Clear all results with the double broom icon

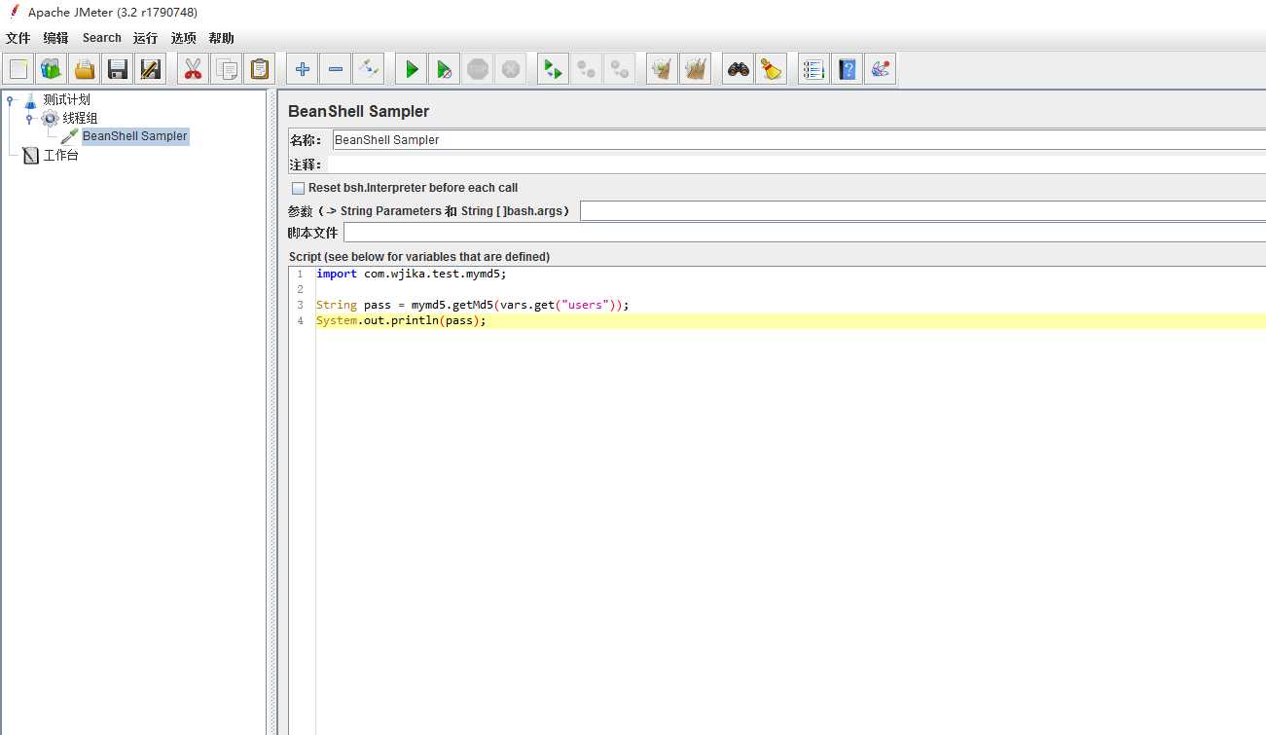[x=695, y=69]
